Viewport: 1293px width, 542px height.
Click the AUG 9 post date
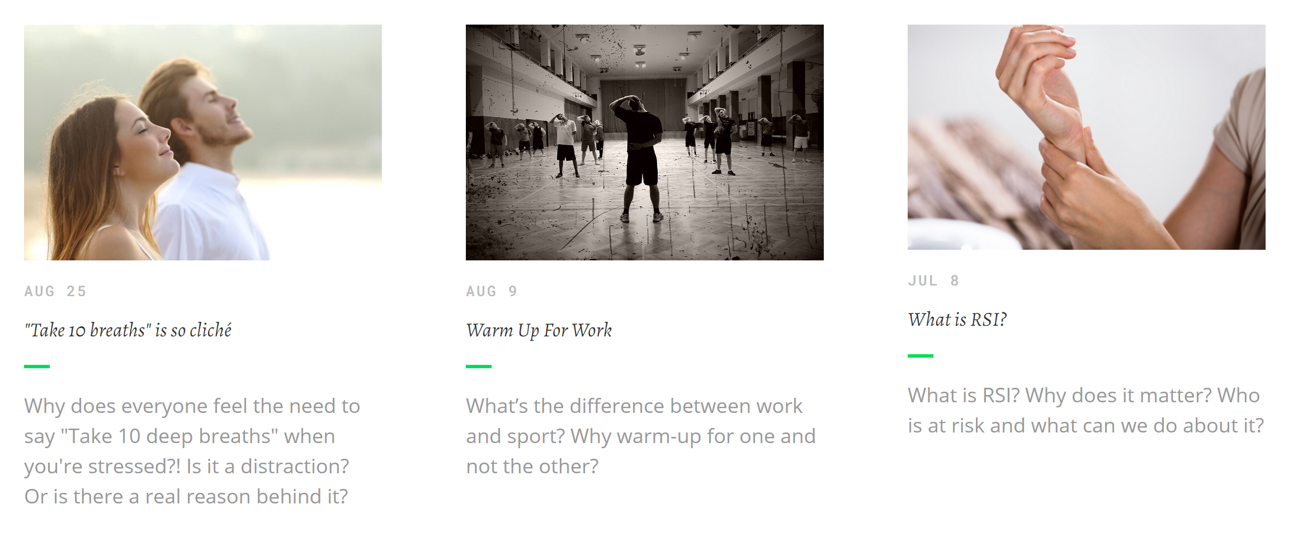tap(492, 291)
